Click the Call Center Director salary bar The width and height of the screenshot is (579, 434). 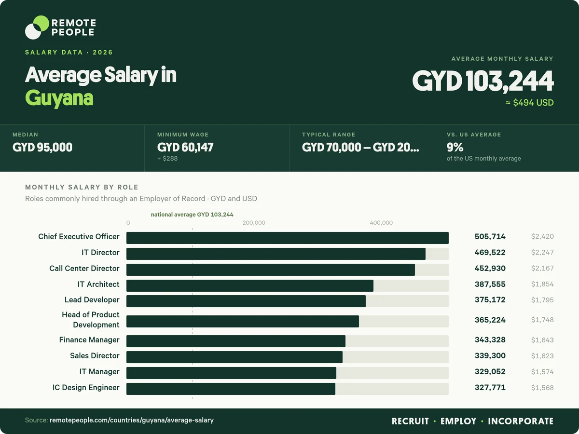point(271,270)
